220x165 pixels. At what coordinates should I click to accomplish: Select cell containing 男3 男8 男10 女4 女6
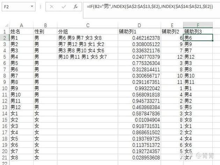tap(88, 51)
